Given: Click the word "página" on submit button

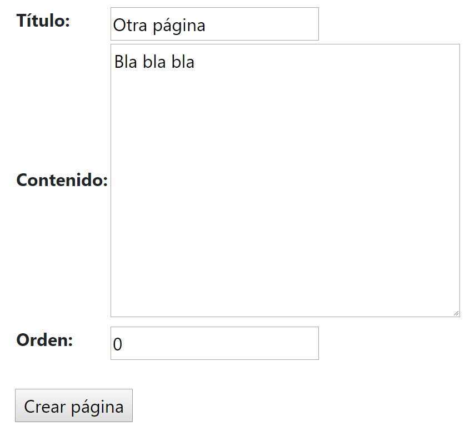Looking at the screenshot, I should click(97, 408).
